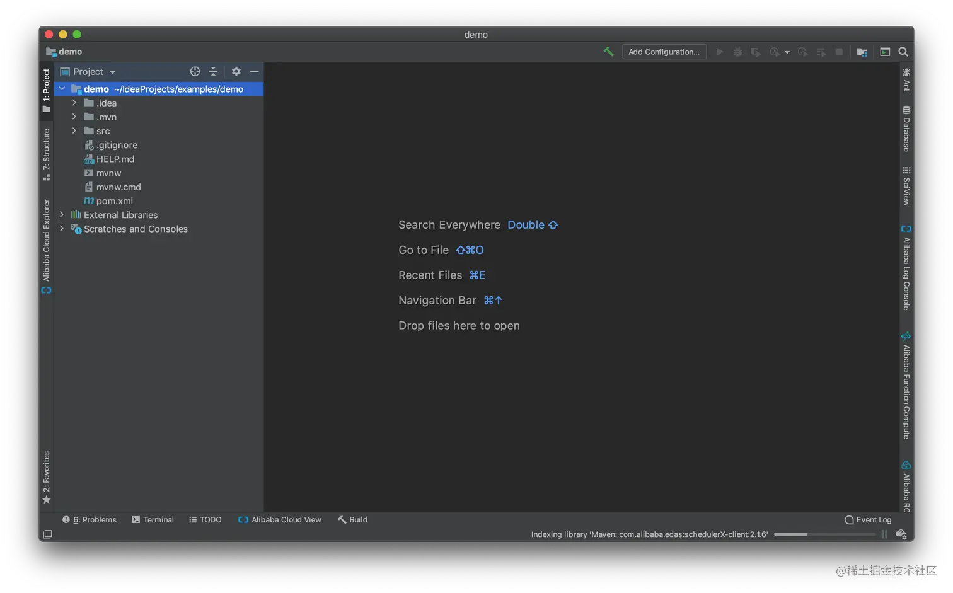
Task: Open Alibaba Function Compute side tab
Action: click(906, 385)
